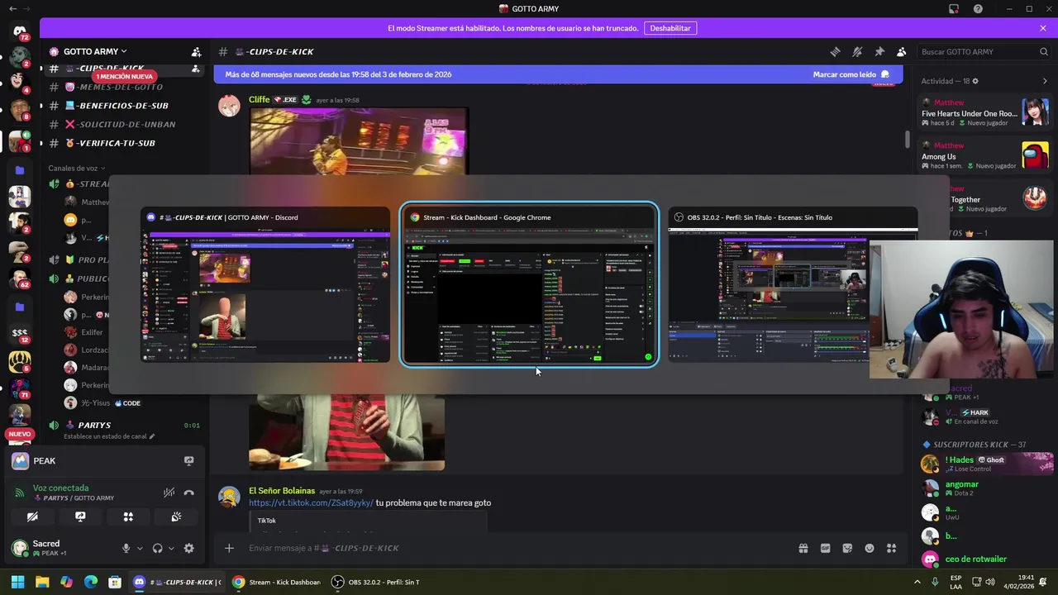Open the soundboard button in voice panel
Viewport: 1058px width, 595px height.
click(176, 516)
